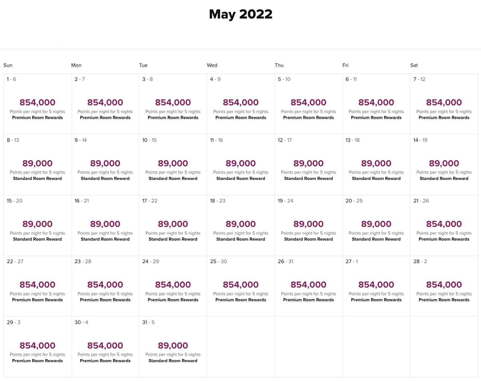Pick the 28 - 2 date range cell

pyautogui.click(x=444, y=286)
